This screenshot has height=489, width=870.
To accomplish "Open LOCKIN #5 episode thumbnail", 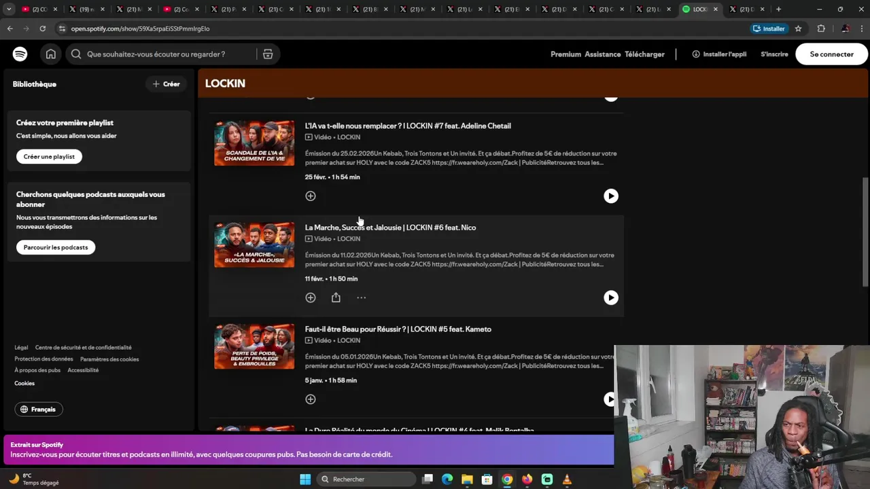I will (254, 347).
